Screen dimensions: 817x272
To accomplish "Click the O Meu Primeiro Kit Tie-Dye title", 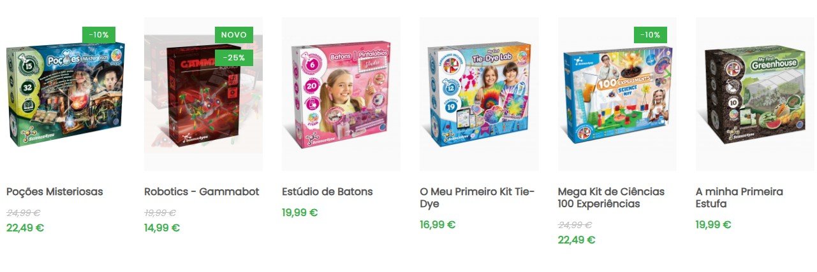I will tap(477, 198).
